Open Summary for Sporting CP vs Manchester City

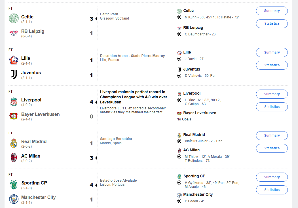click(272, 177)
